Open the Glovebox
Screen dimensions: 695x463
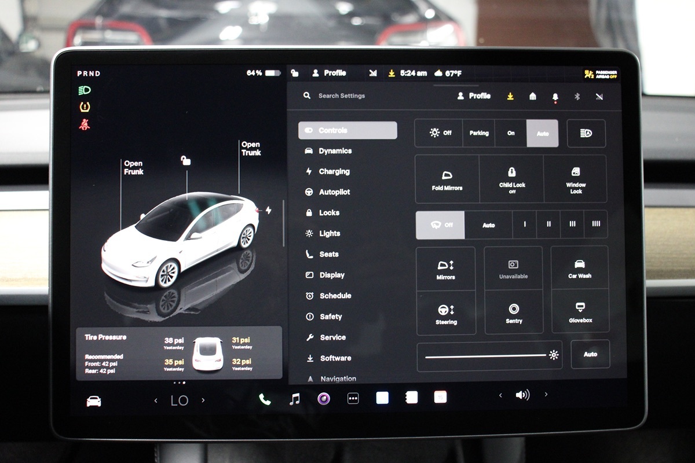pos(580,311)
